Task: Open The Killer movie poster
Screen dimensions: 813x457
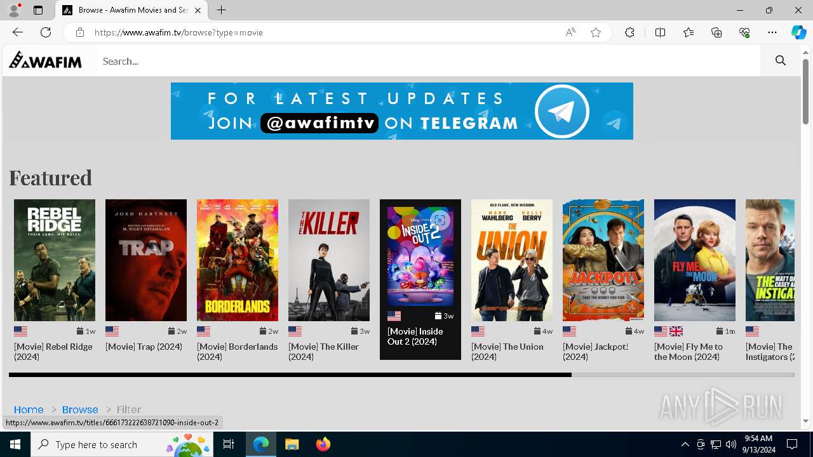Action: coord(329,260)
